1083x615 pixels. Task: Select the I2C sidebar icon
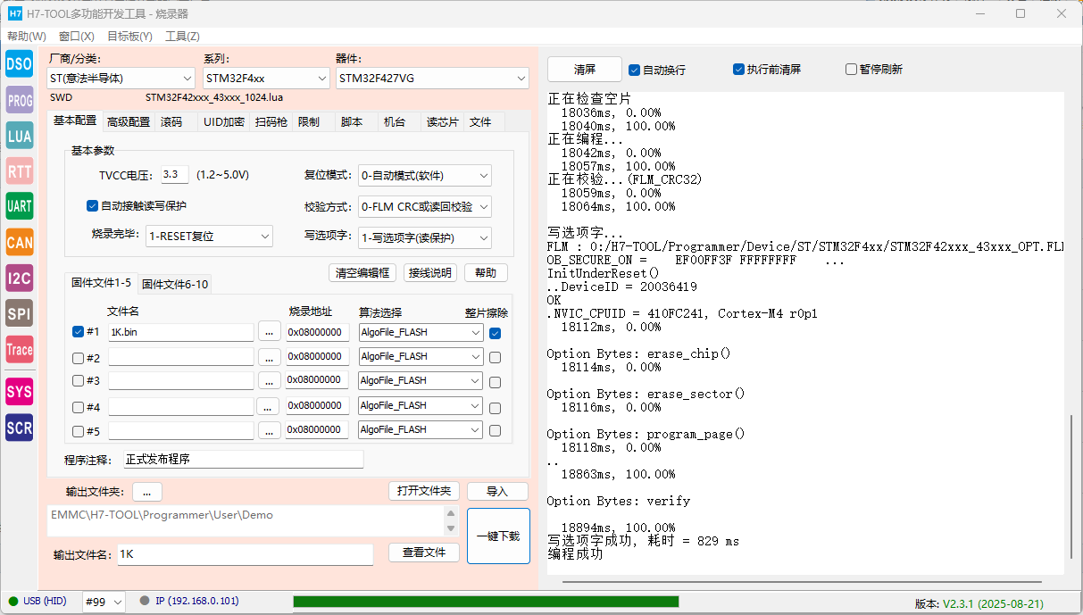tap(19, 278)
